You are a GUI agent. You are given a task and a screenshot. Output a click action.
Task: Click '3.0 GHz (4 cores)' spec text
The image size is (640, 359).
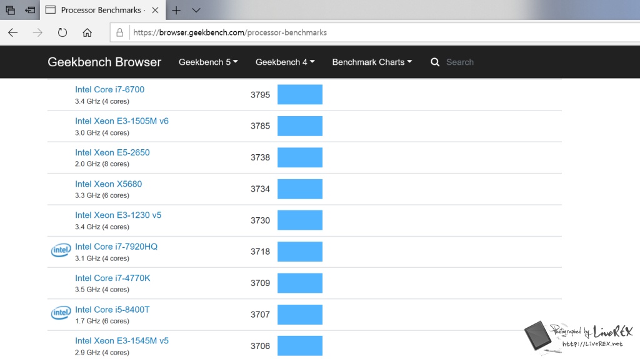click(102, 132)
